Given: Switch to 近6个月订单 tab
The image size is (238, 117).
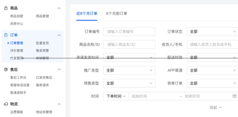Looking at the screenshot, I should pyautogui.click(x=87, y=13).
